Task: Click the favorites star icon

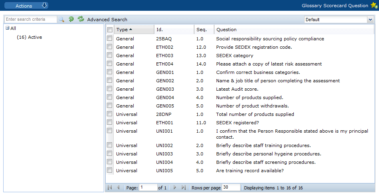Action: tap(374, 5)
